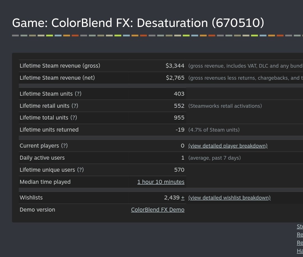Image resolution: width=303 pixels, height=257 pixels.
Task: Click the 403 Lifetime Steam units value
Action: 179,94
